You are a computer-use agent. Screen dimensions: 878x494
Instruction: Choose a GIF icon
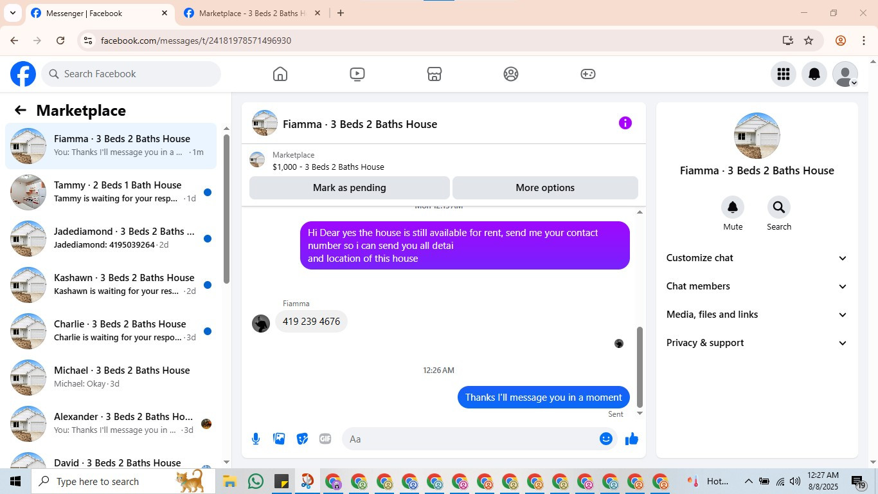tap(325, 439)
